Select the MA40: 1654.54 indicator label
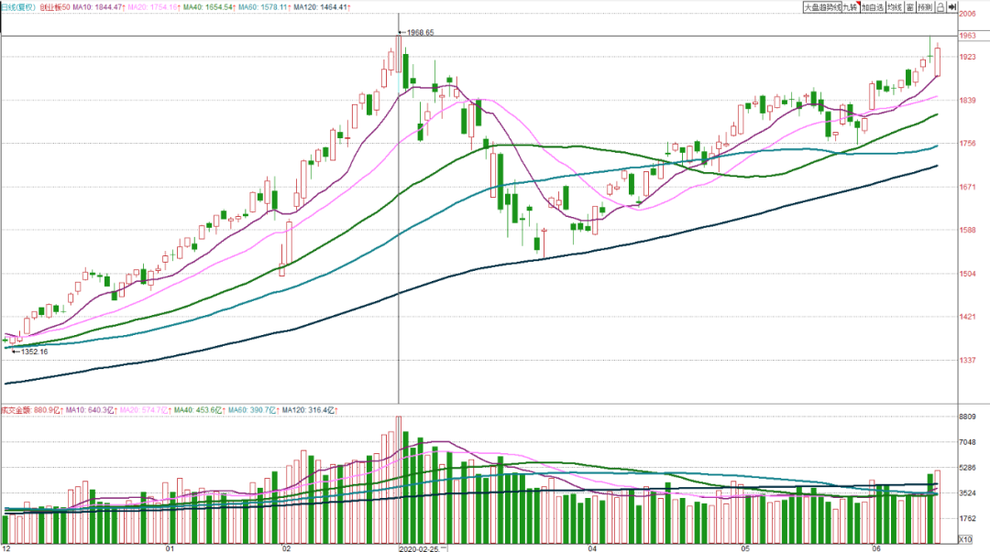 point(210,7)
